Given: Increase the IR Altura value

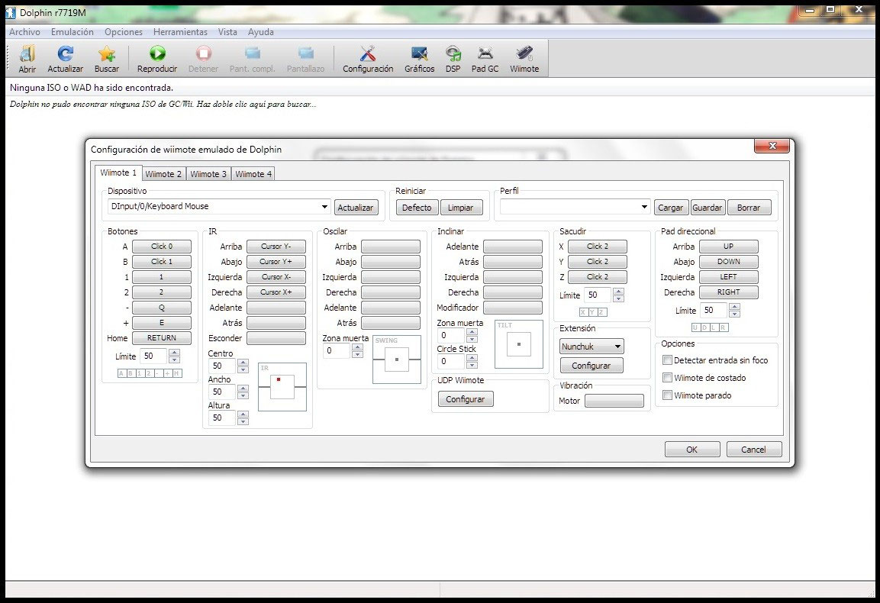Looking at the screenshot, I should [x=243, y=414].
